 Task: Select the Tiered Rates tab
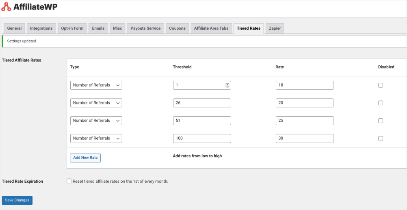click(249, 28)
